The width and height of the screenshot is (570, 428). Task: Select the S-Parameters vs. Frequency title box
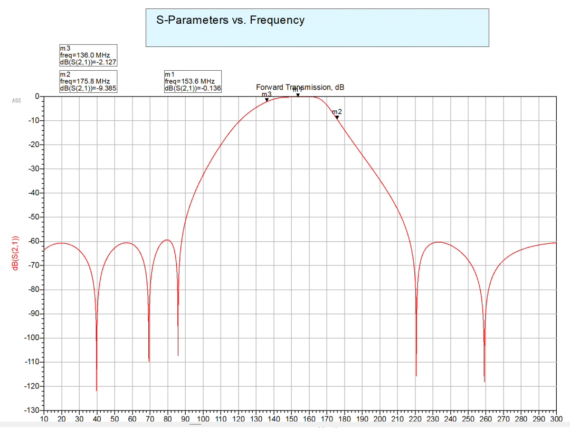pos(317,27)
